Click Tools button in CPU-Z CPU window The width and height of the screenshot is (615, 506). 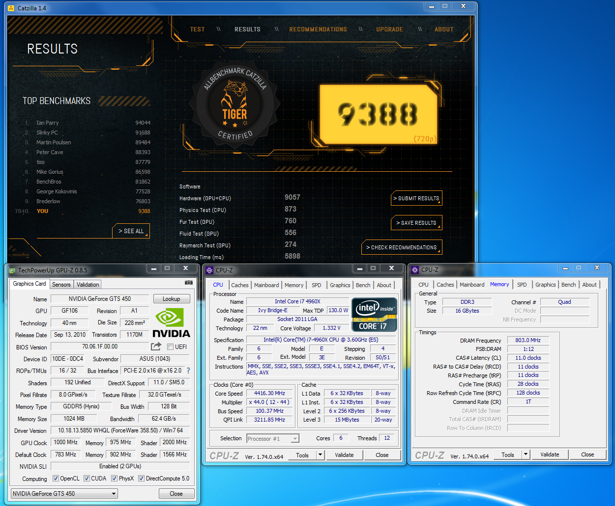coord(302,455)
